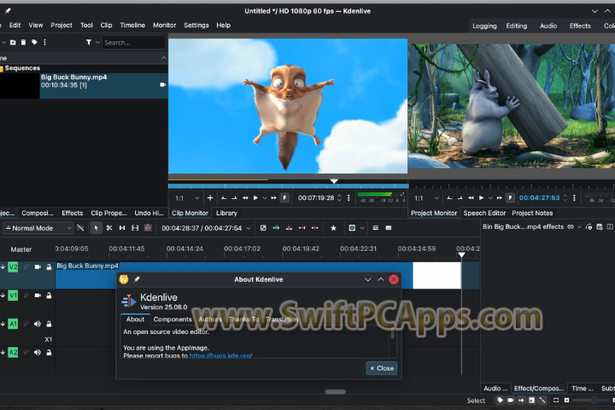
Task: Toggle timeline snapping icon next to Normal Mode
Action: click(x=80, y=228)
